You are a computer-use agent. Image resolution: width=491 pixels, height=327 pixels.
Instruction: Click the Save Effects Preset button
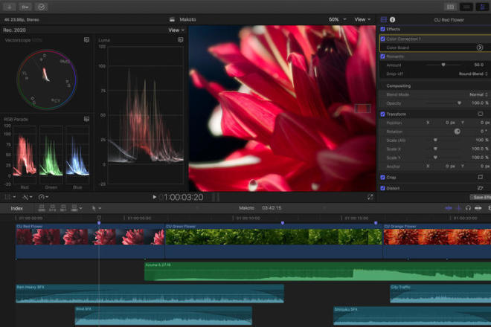tap(481, 197)
